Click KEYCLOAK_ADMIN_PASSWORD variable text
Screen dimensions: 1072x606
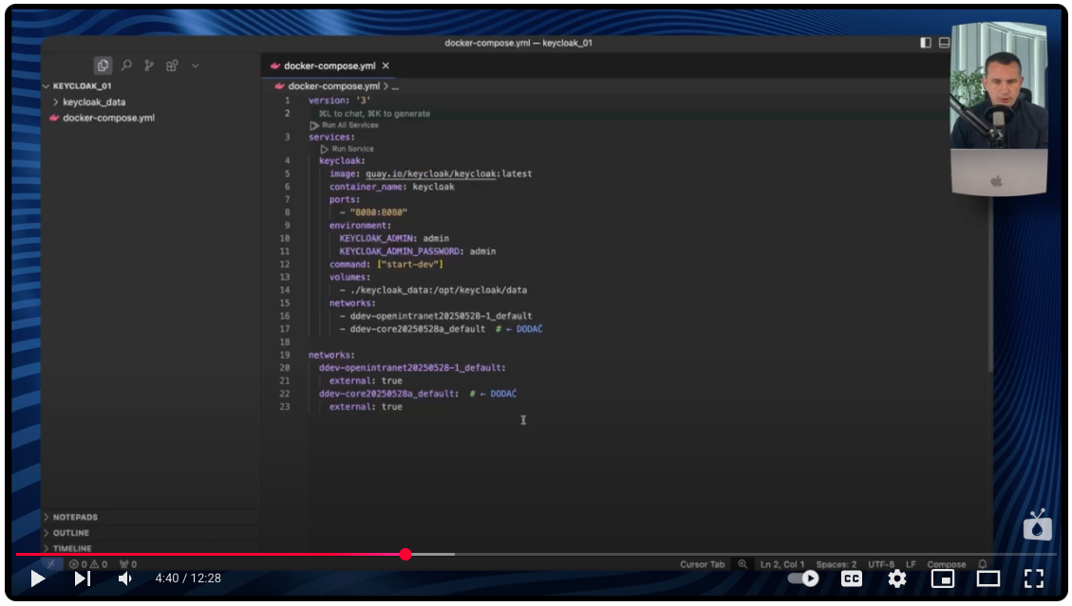pyautogui.click(x=399, y=251)
